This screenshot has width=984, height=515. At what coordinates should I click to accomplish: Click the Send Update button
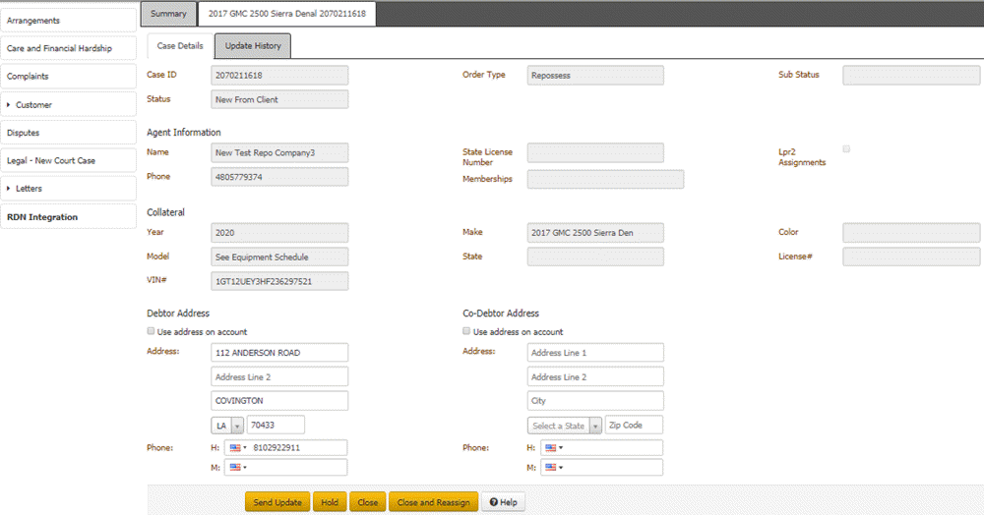[277, 502]
